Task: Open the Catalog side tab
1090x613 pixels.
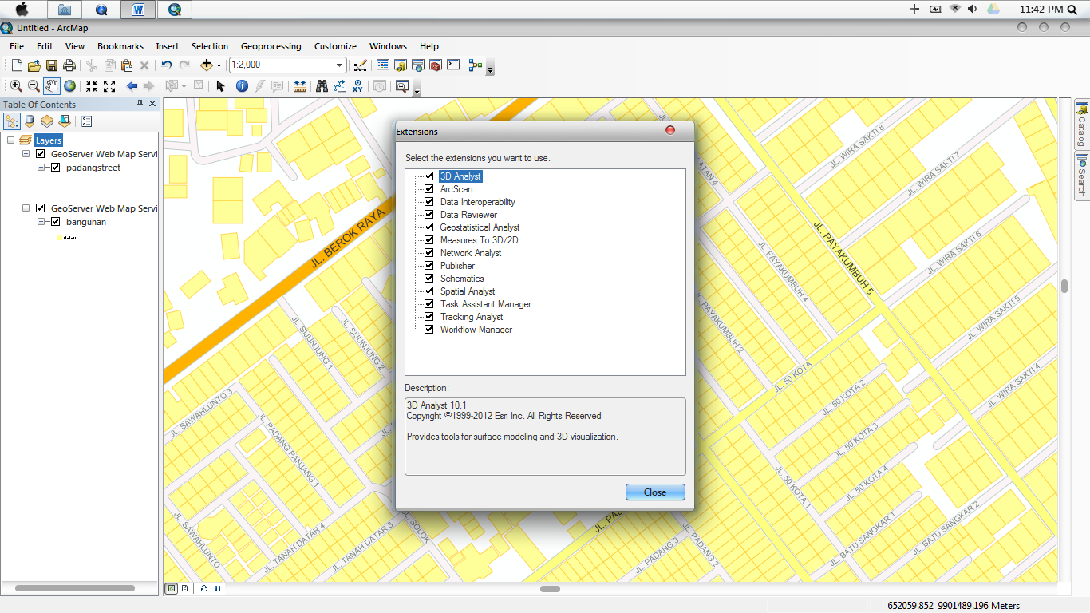Action: [1082, 125]
